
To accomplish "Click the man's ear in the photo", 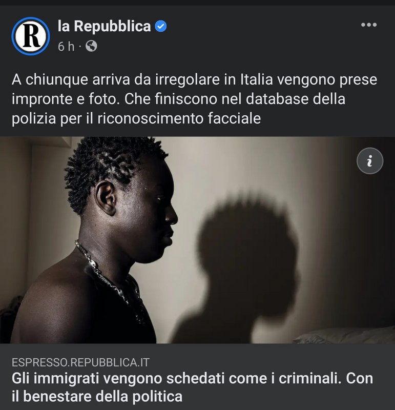I will coord(106,197).
